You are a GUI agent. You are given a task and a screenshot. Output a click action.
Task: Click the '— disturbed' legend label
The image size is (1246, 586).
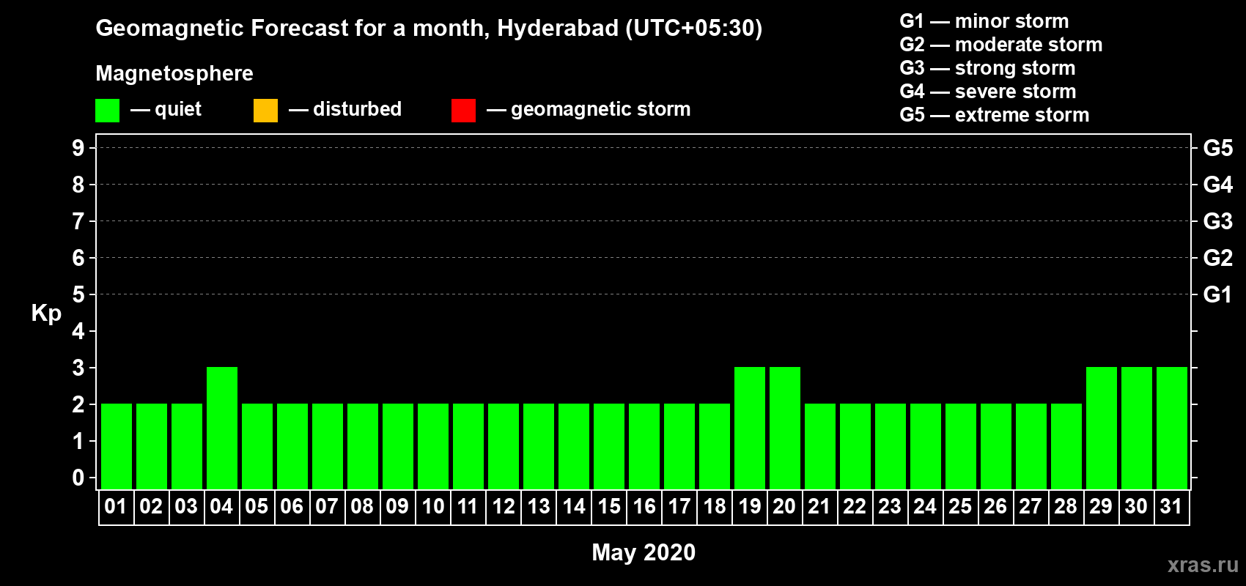click(x=345, y=109)
